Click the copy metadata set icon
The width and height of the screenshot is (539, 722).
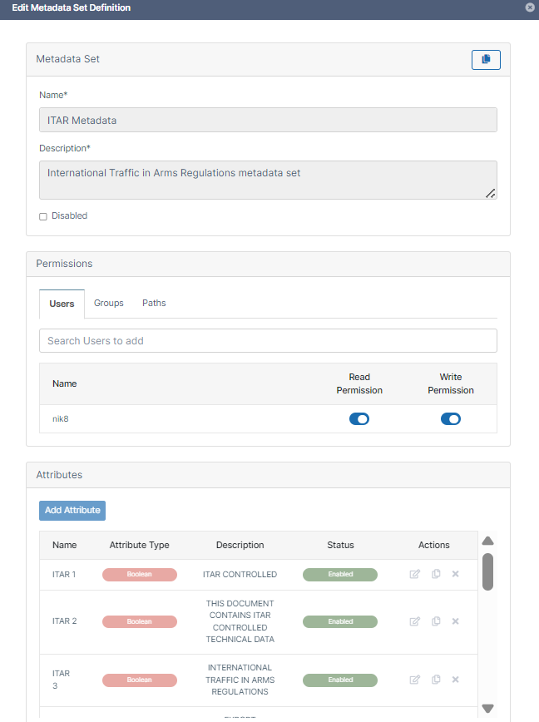click(x=486, y=59)
